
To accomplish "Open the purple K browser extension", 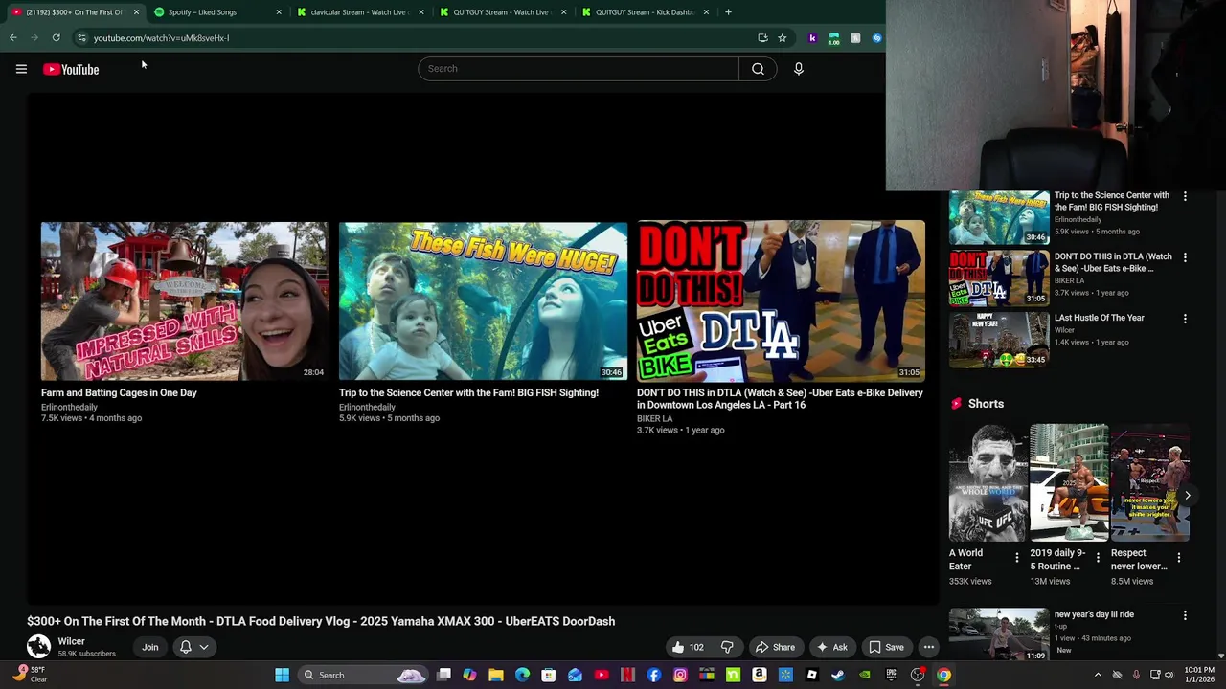I will pyautogui.click(x=812, y=38).
